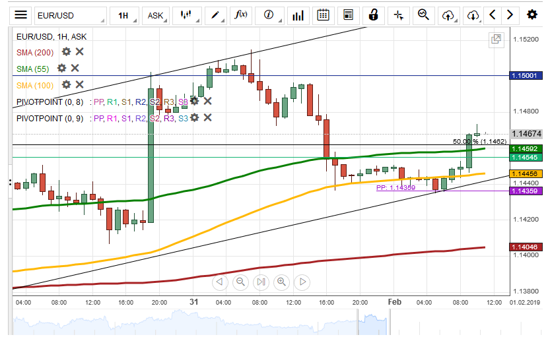Enable the crosshair cursor tool

(x=398, y=15)
